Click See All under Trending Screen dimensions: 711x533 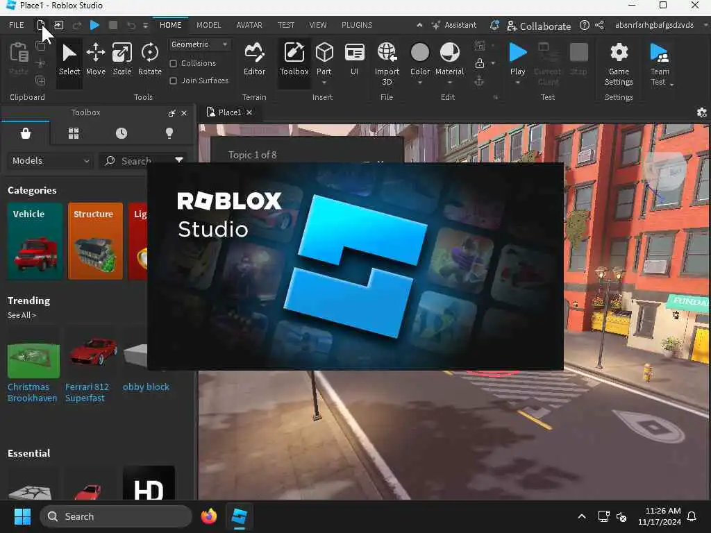[x=22, y=315]
